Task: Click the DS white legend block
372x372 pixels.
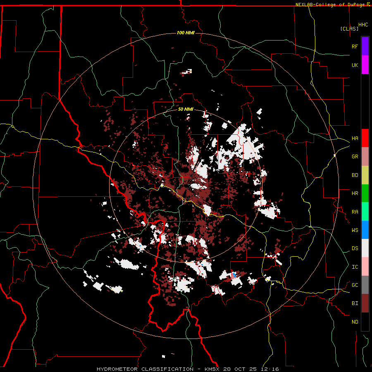Action: (365, 248)
